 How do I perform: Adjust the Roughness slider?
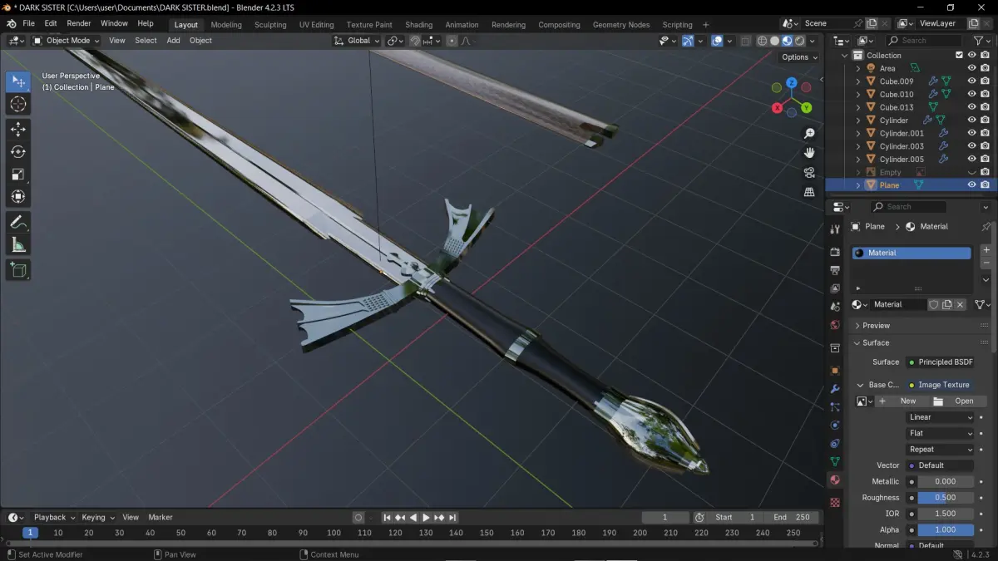pyautogui.click(x=946, y=498)
